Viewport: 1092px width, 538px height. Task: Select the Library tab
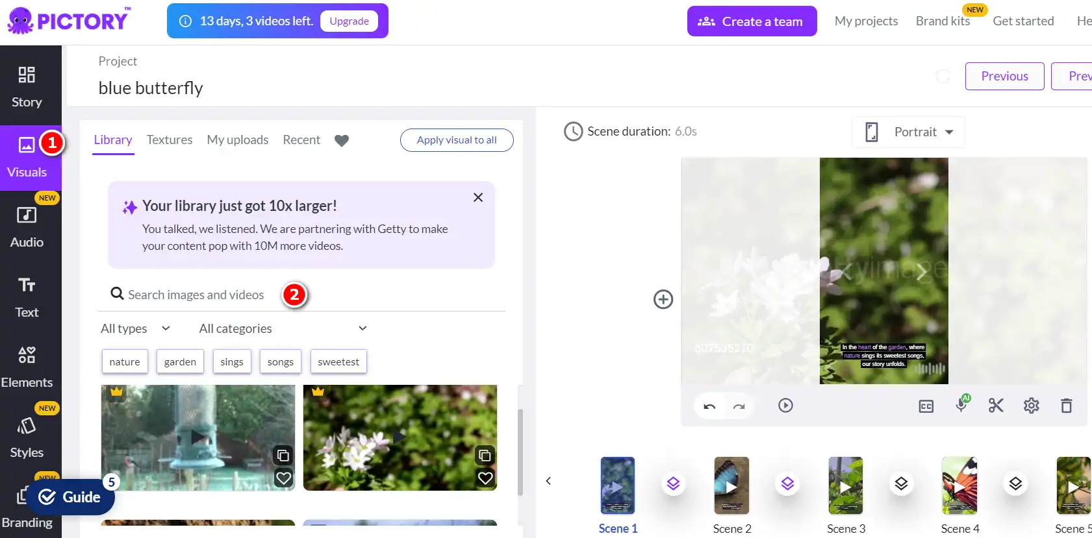113,140
